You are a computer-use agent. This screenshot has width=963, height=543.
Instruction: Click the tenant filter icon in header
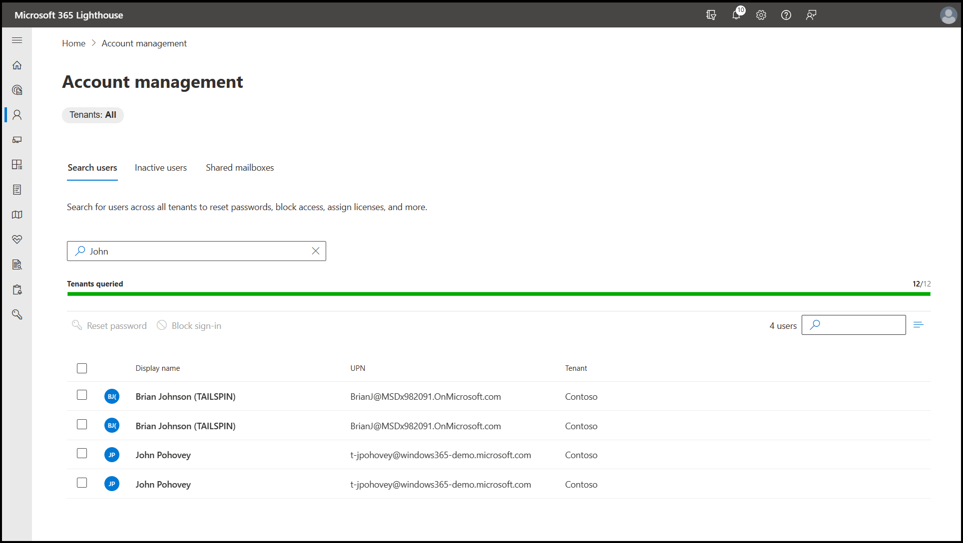(711, 15)
